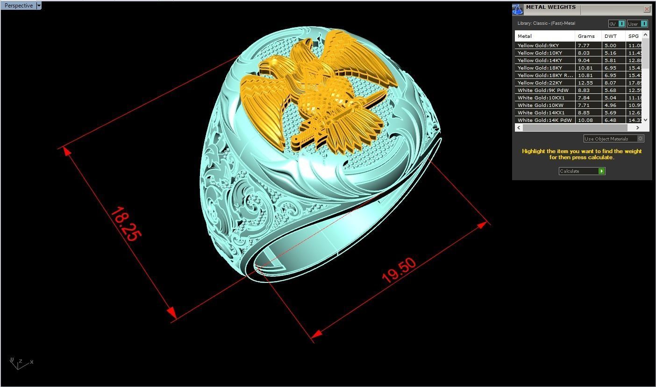The width and height of the screenshot is (656, 387).
Task: Select the Yellow Gold:9KY row
Action: coord(578,45)
